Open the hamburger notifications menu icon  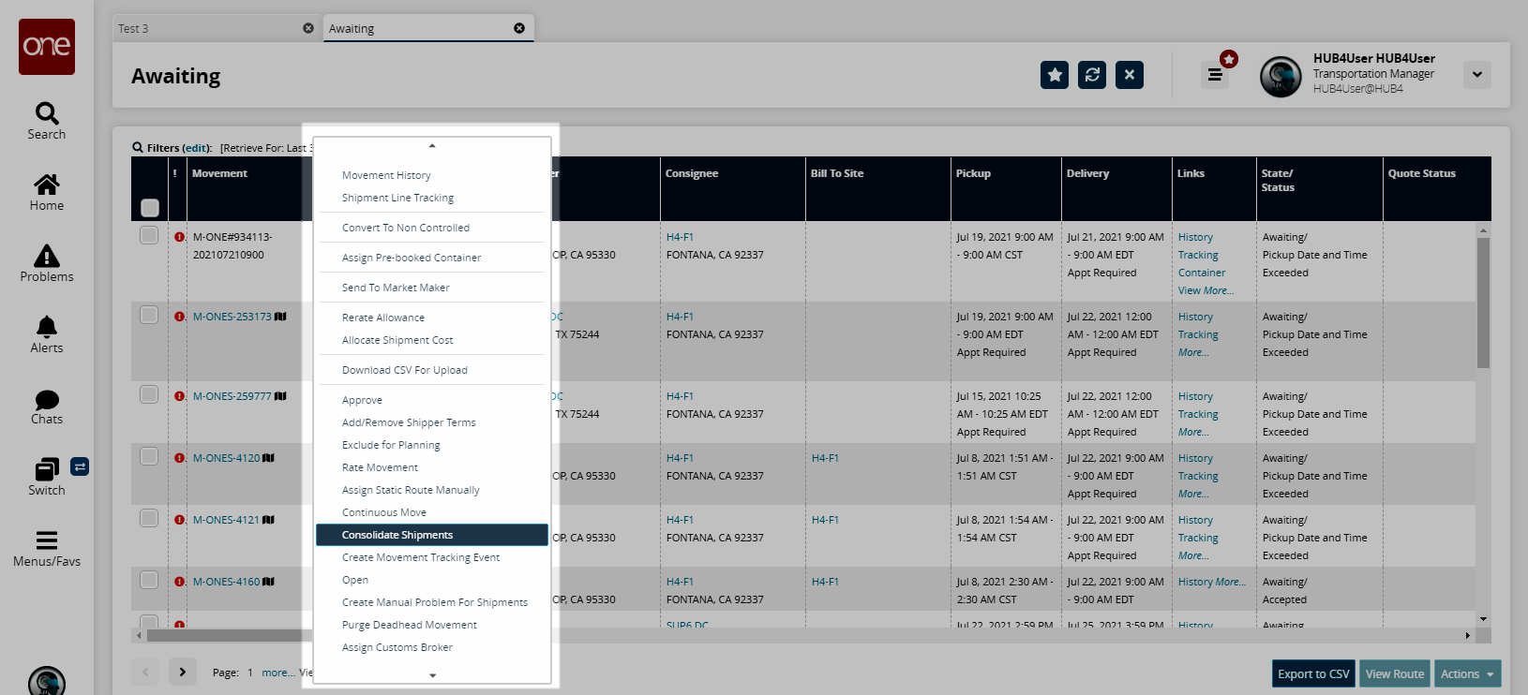point(1215,75)
